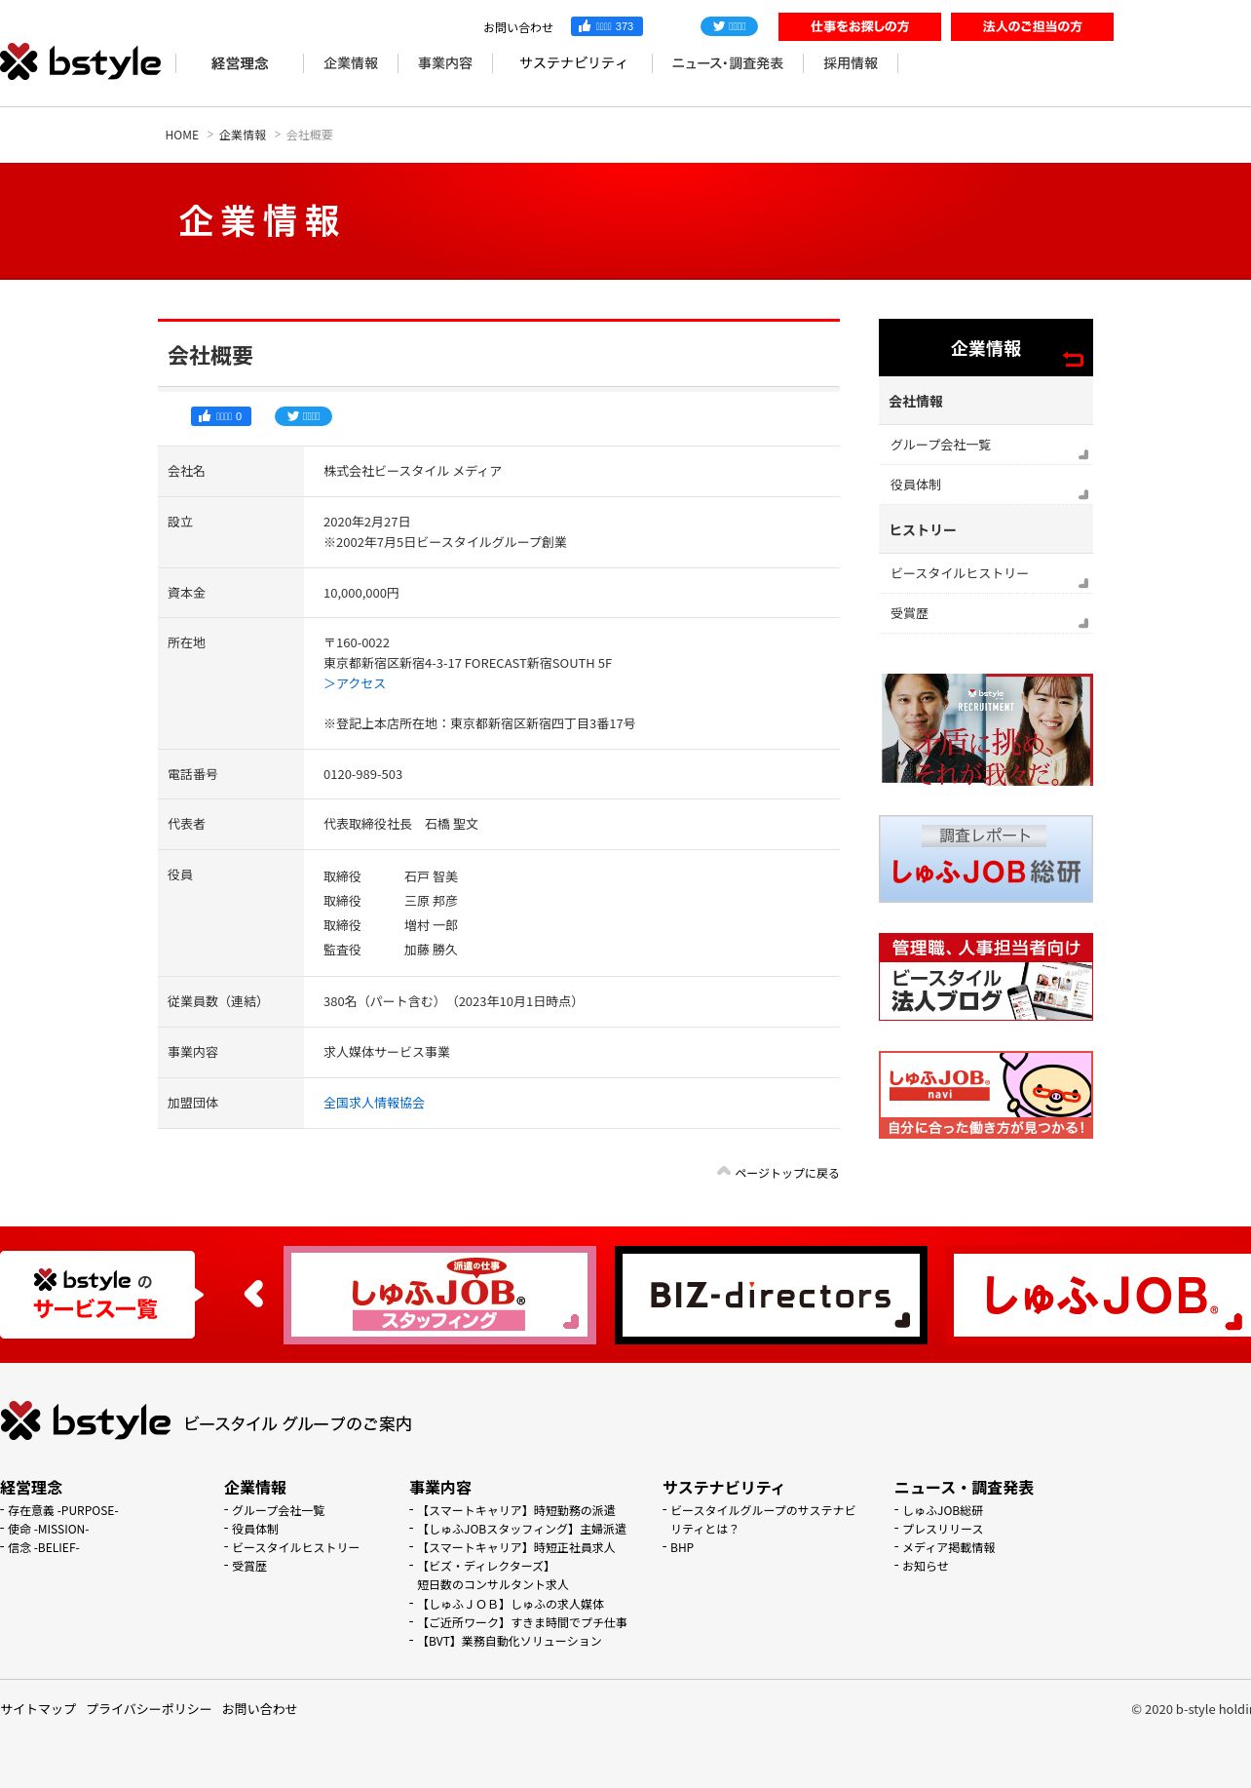Open the 採用情報 navigation item

tap(851, 63)
